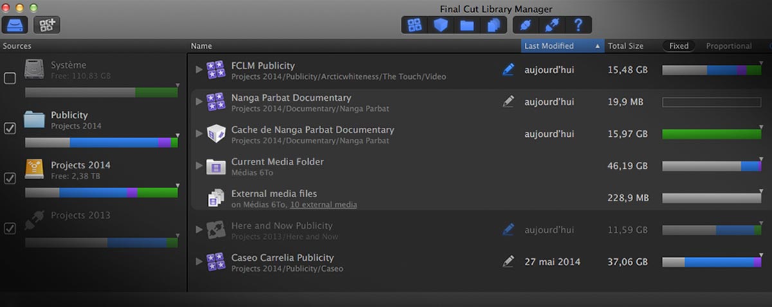Click the Projects 2014 orange drive icon
Image resolution: width=772 pixels, height=307 pixels.
click(35, 170)
